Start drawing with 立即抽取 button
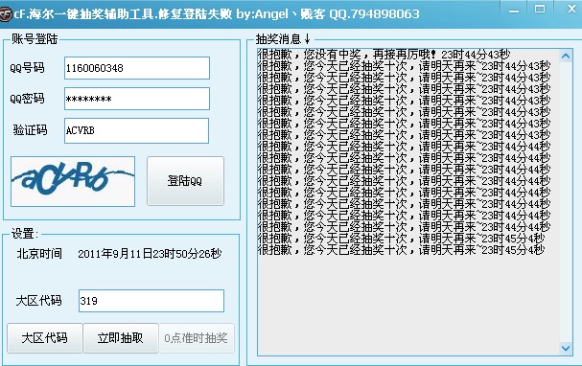Image resolution: width=582 pixels, height=366 pixels. [121, 338]
